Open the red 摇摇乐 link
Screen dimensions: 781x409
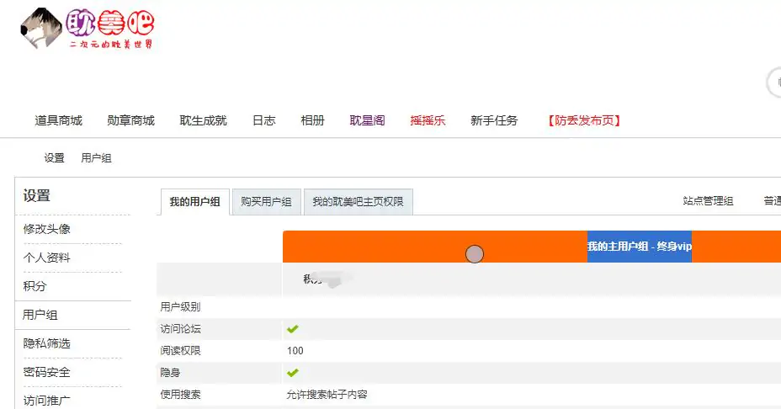click(428, 120)
